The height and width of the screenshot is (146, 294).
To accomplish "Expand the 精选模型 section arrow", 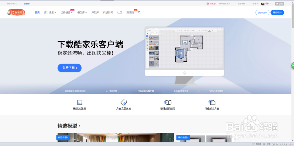I will click(79, 125).
